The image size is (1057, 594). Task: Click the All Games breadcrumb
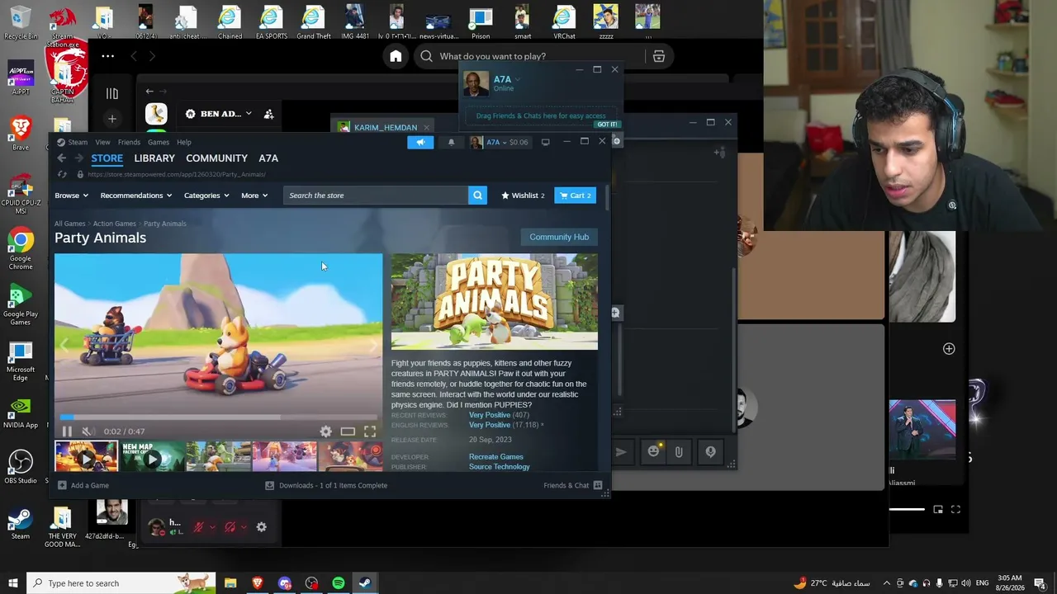tap(70, 224)
